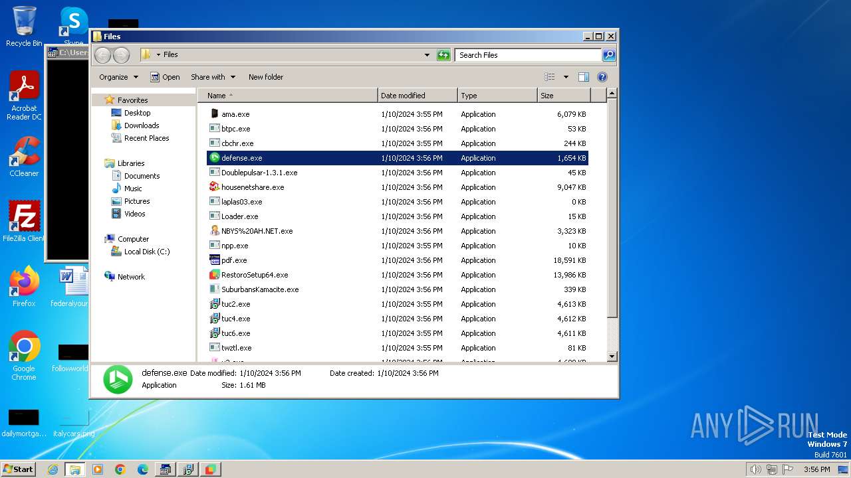
Task: Click the RestoroSetup64.exe icon
Action: pos(214,275)
